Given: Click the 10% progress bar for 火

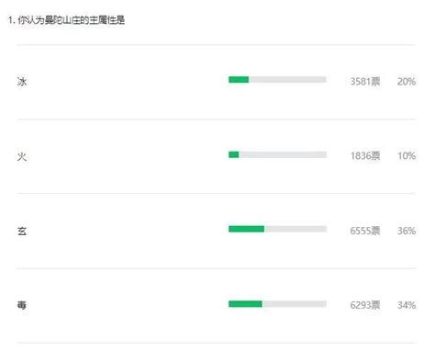Looking at the screenshot, I should 277,154.
